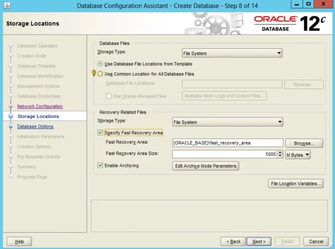Click the Fast Recovery Area path field

tap(227, 143)
